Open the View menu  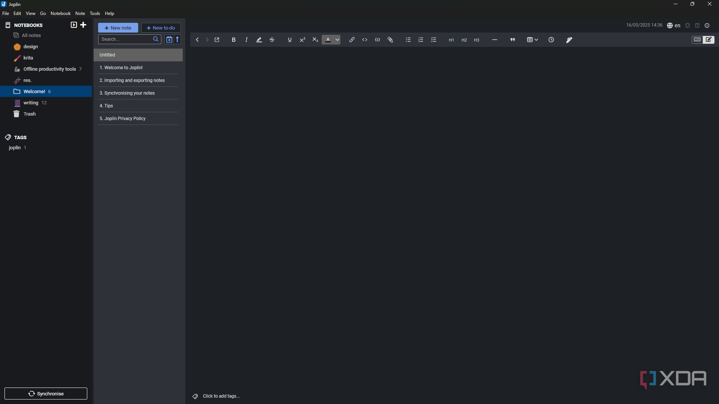[31, 13]
